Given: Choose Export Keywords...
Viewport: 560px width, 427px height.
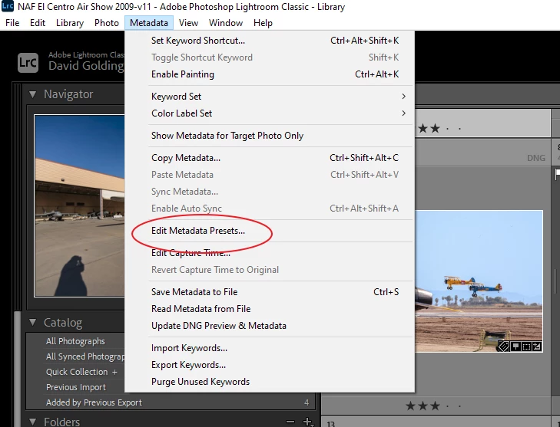Looking at the screenshot, I should [270, 365].
